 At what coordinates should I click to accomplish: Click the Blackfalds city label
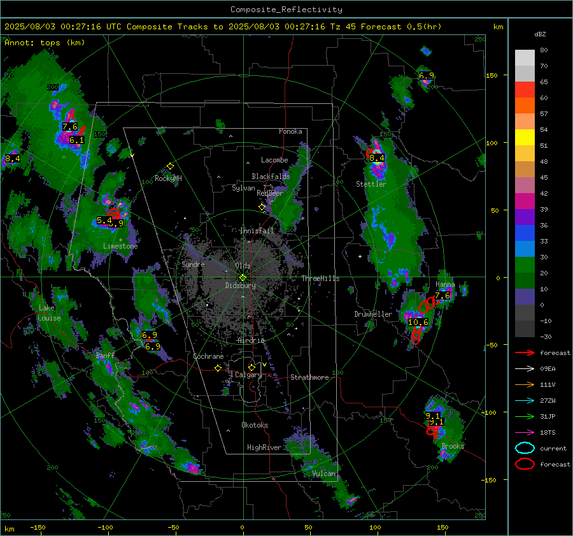(271, 177)
